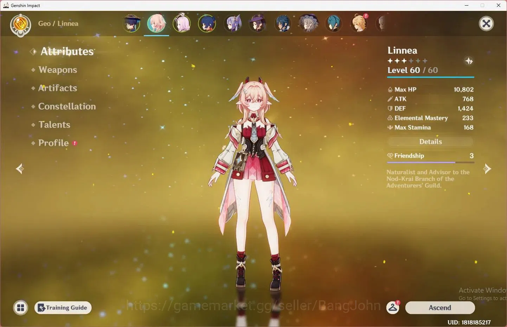Click the Max HP stat row
Viewport: 507px width, 327px height.
[x=430, y=89]
